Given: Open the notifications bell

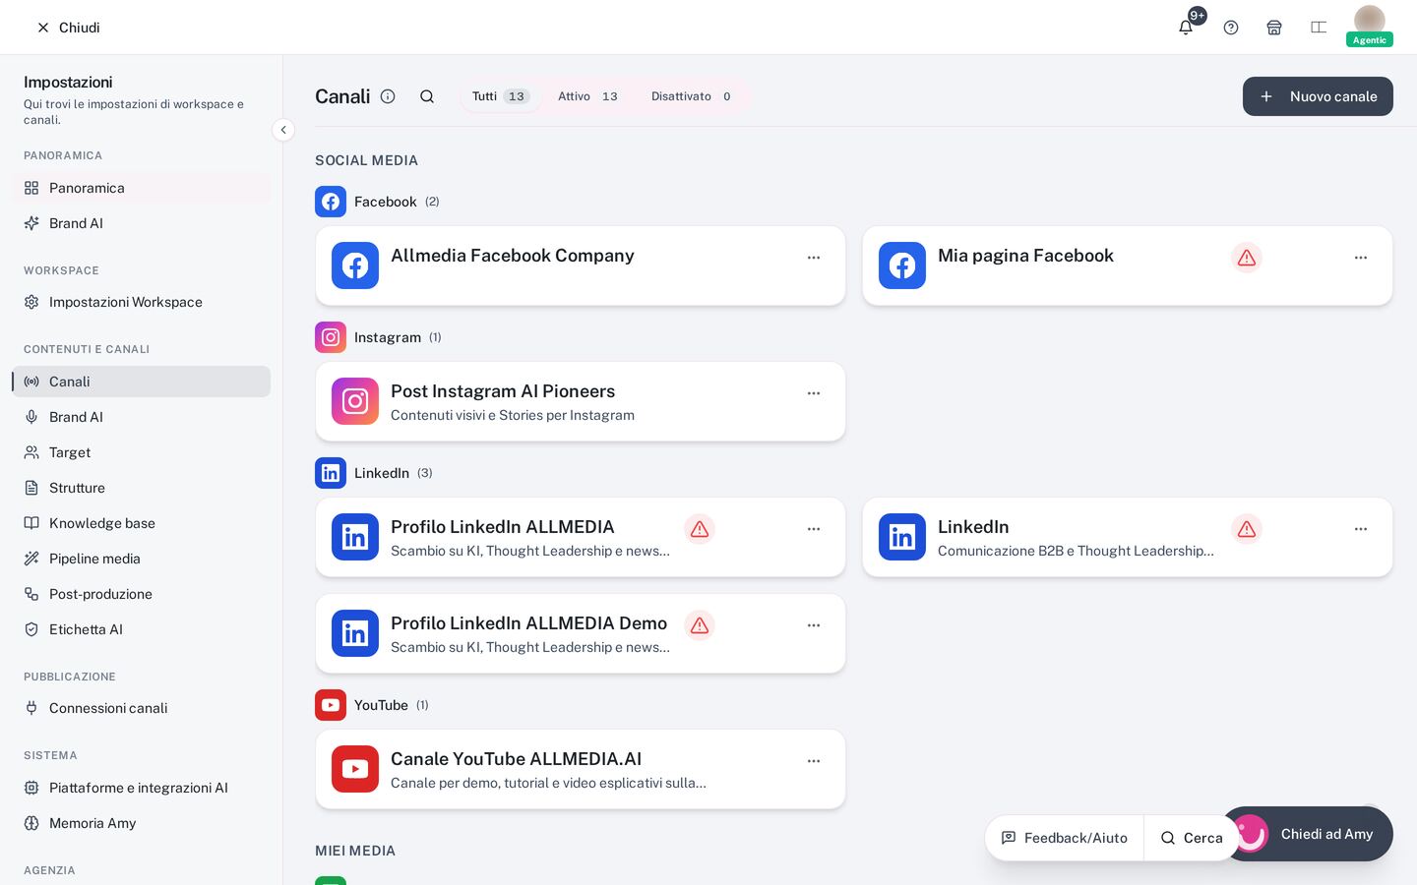Looking at the screenshot, I should 1186,28.
